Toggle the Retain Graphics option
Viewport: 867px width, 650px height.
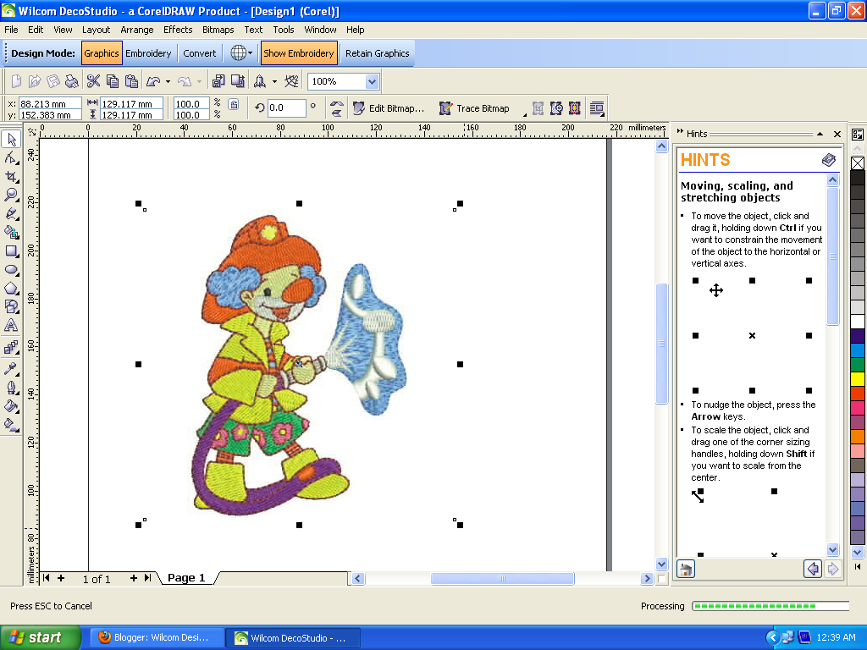coord(377,53)
